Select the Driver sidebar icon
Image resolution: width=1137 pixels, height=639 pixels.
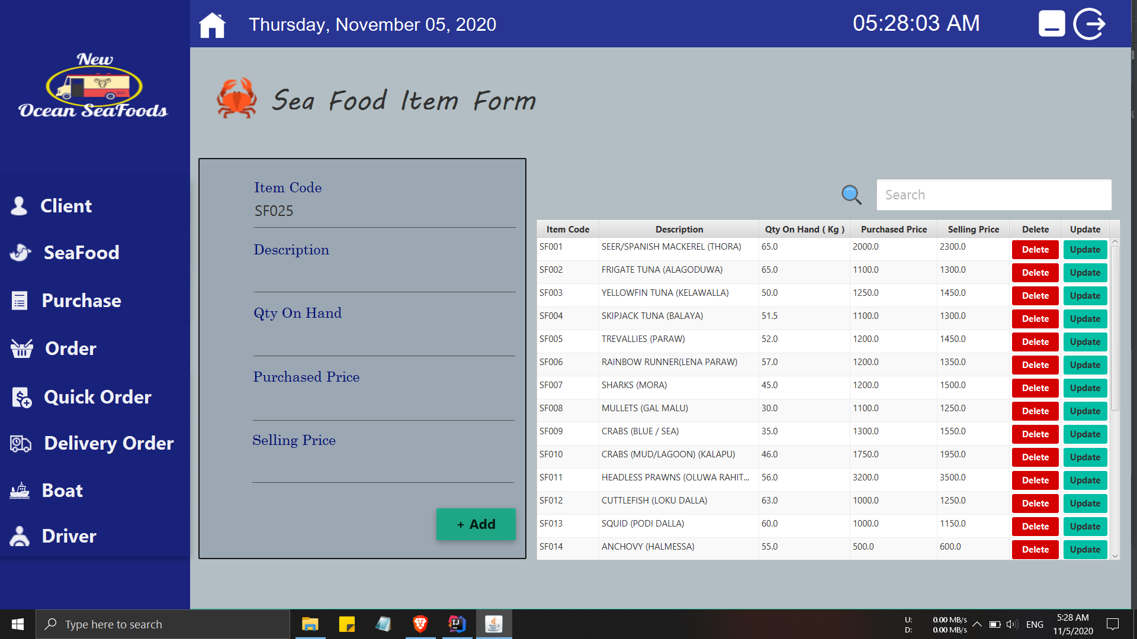pos(20,536)
